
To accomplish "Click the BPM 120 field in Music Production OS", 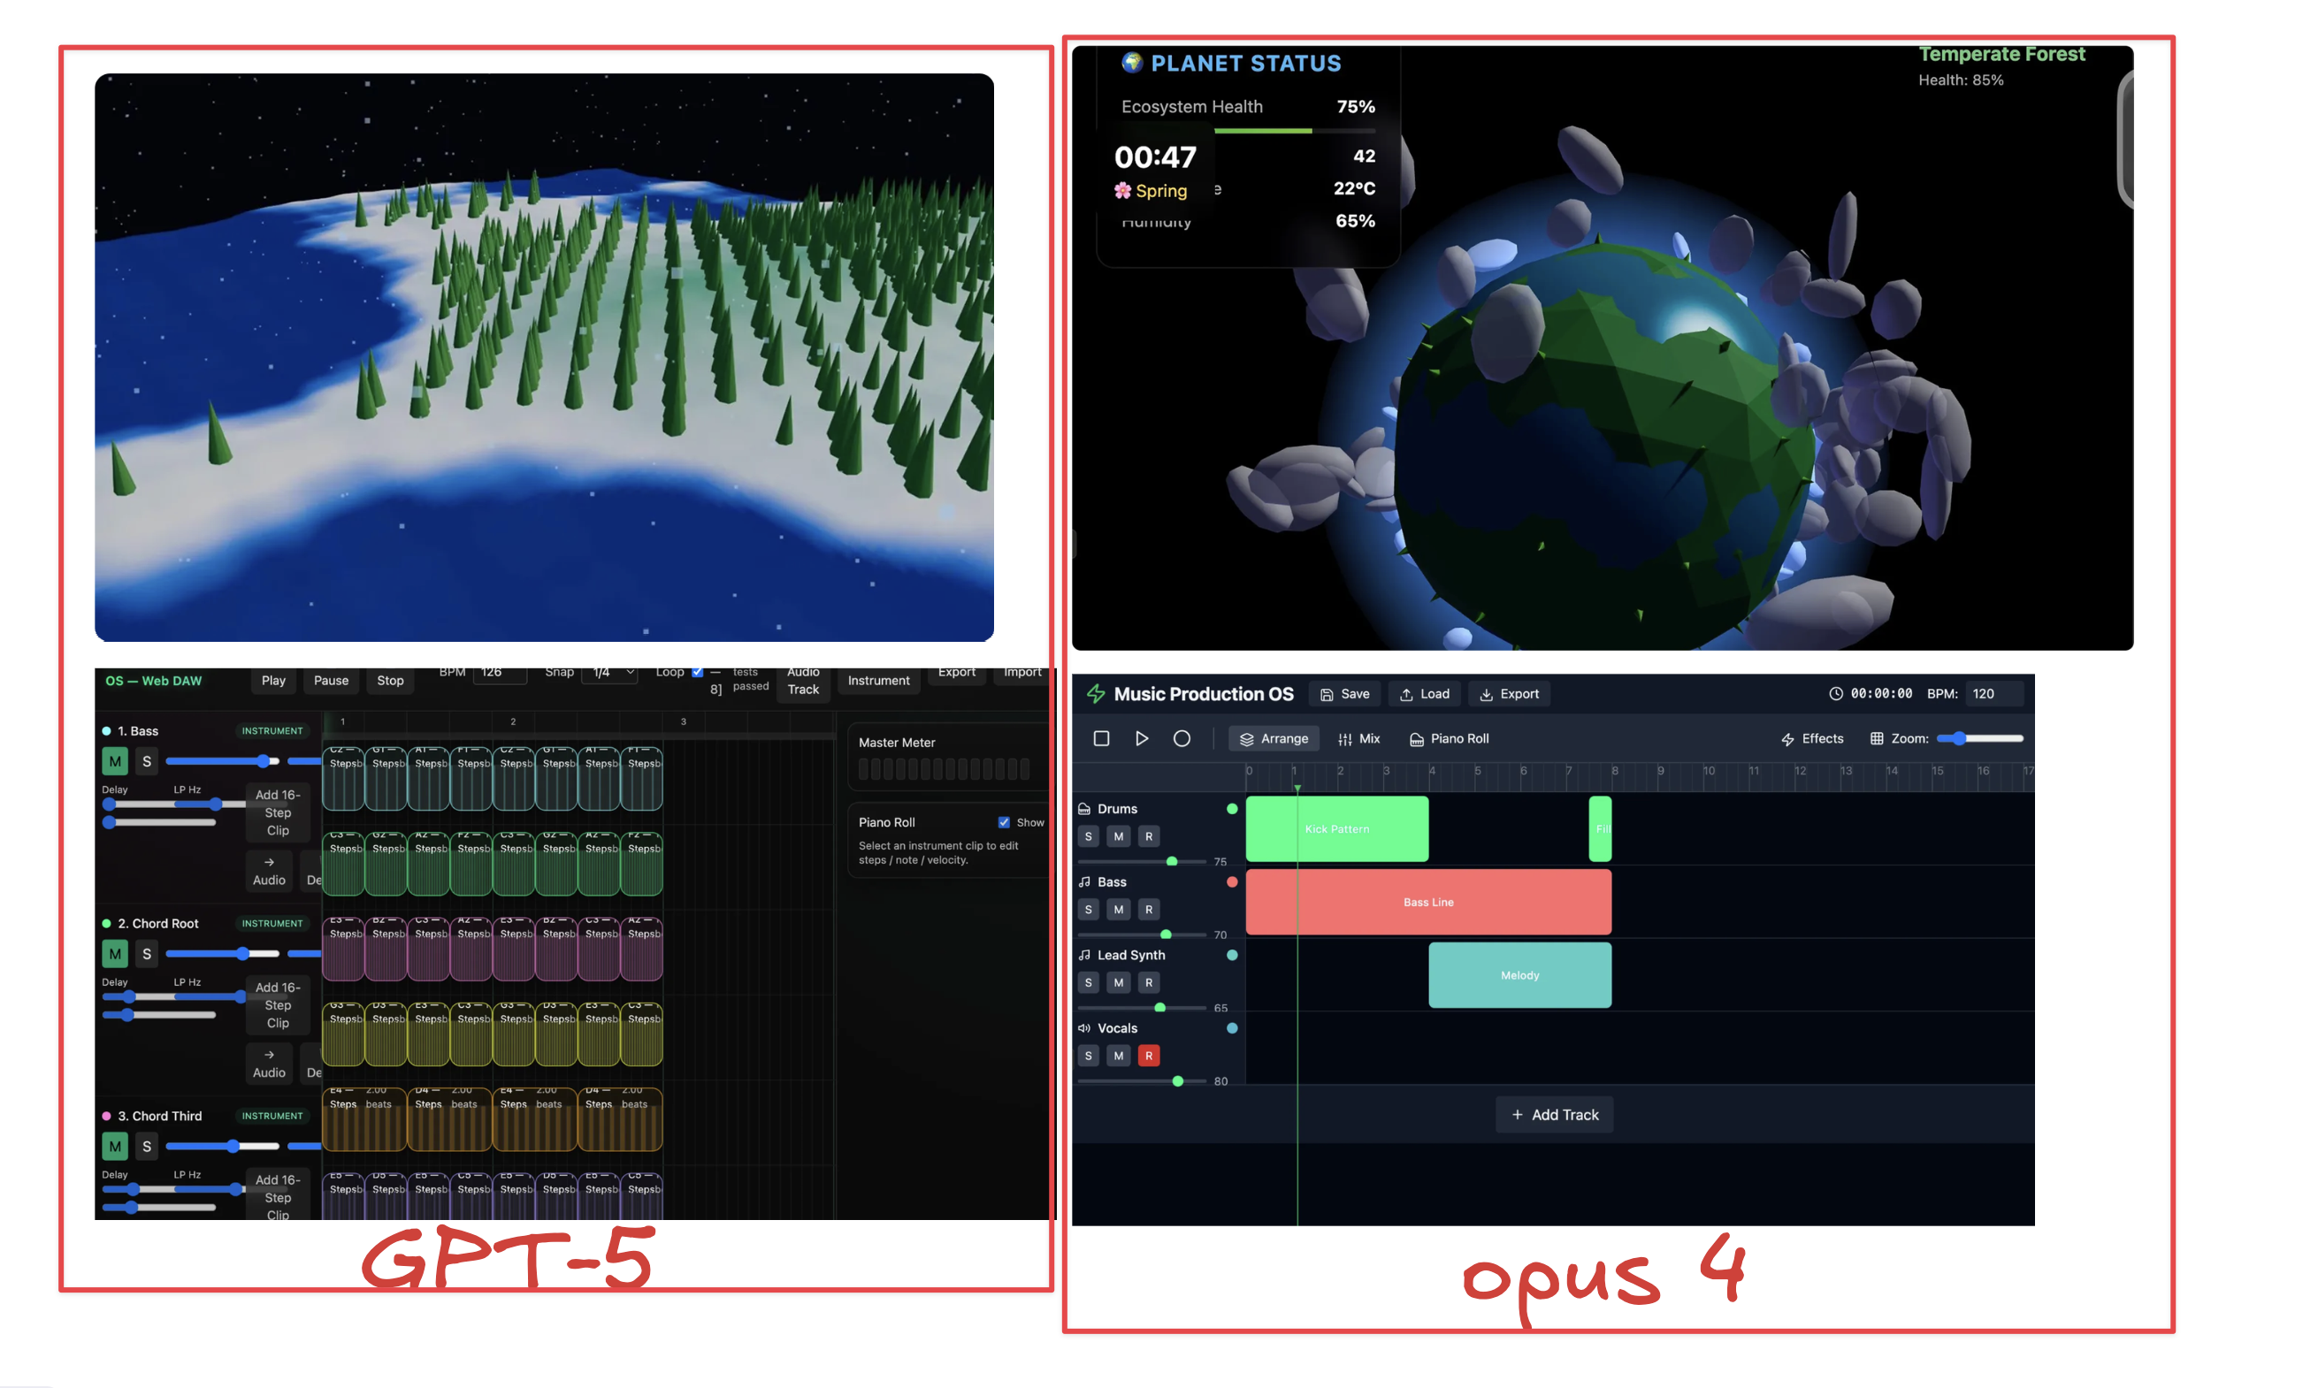I will (1993, 694).
